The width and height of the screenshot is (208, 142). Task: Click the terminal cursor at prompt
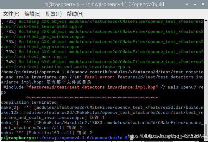point(131,138)
